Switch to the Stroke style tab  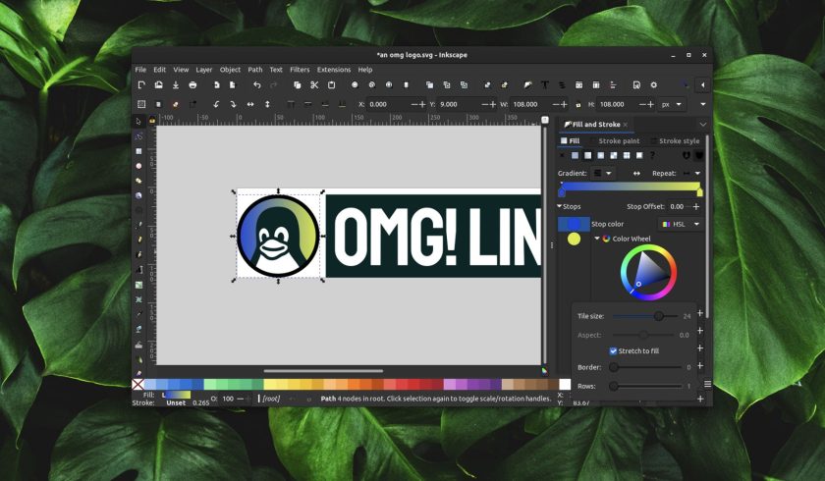679,141
